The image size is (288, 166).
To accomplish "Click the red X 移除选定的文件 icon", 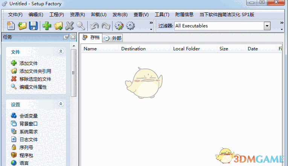I will 14,79.
